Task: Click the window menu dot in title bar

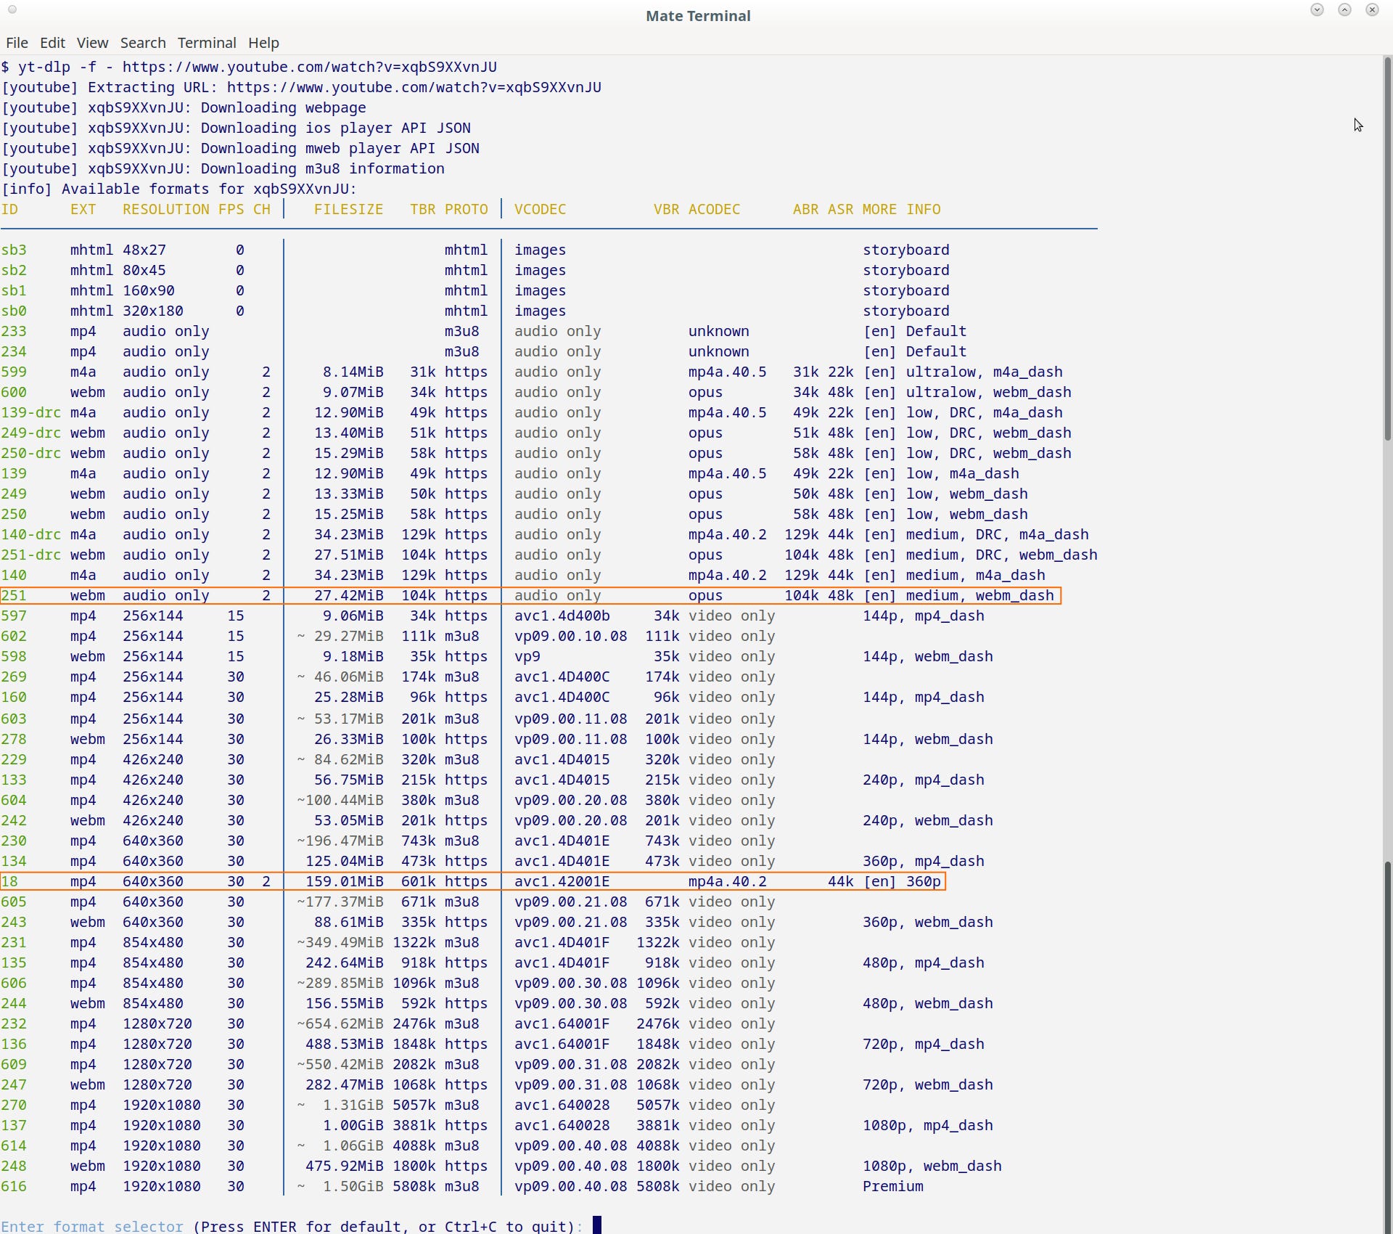Action: click(12, 9)
